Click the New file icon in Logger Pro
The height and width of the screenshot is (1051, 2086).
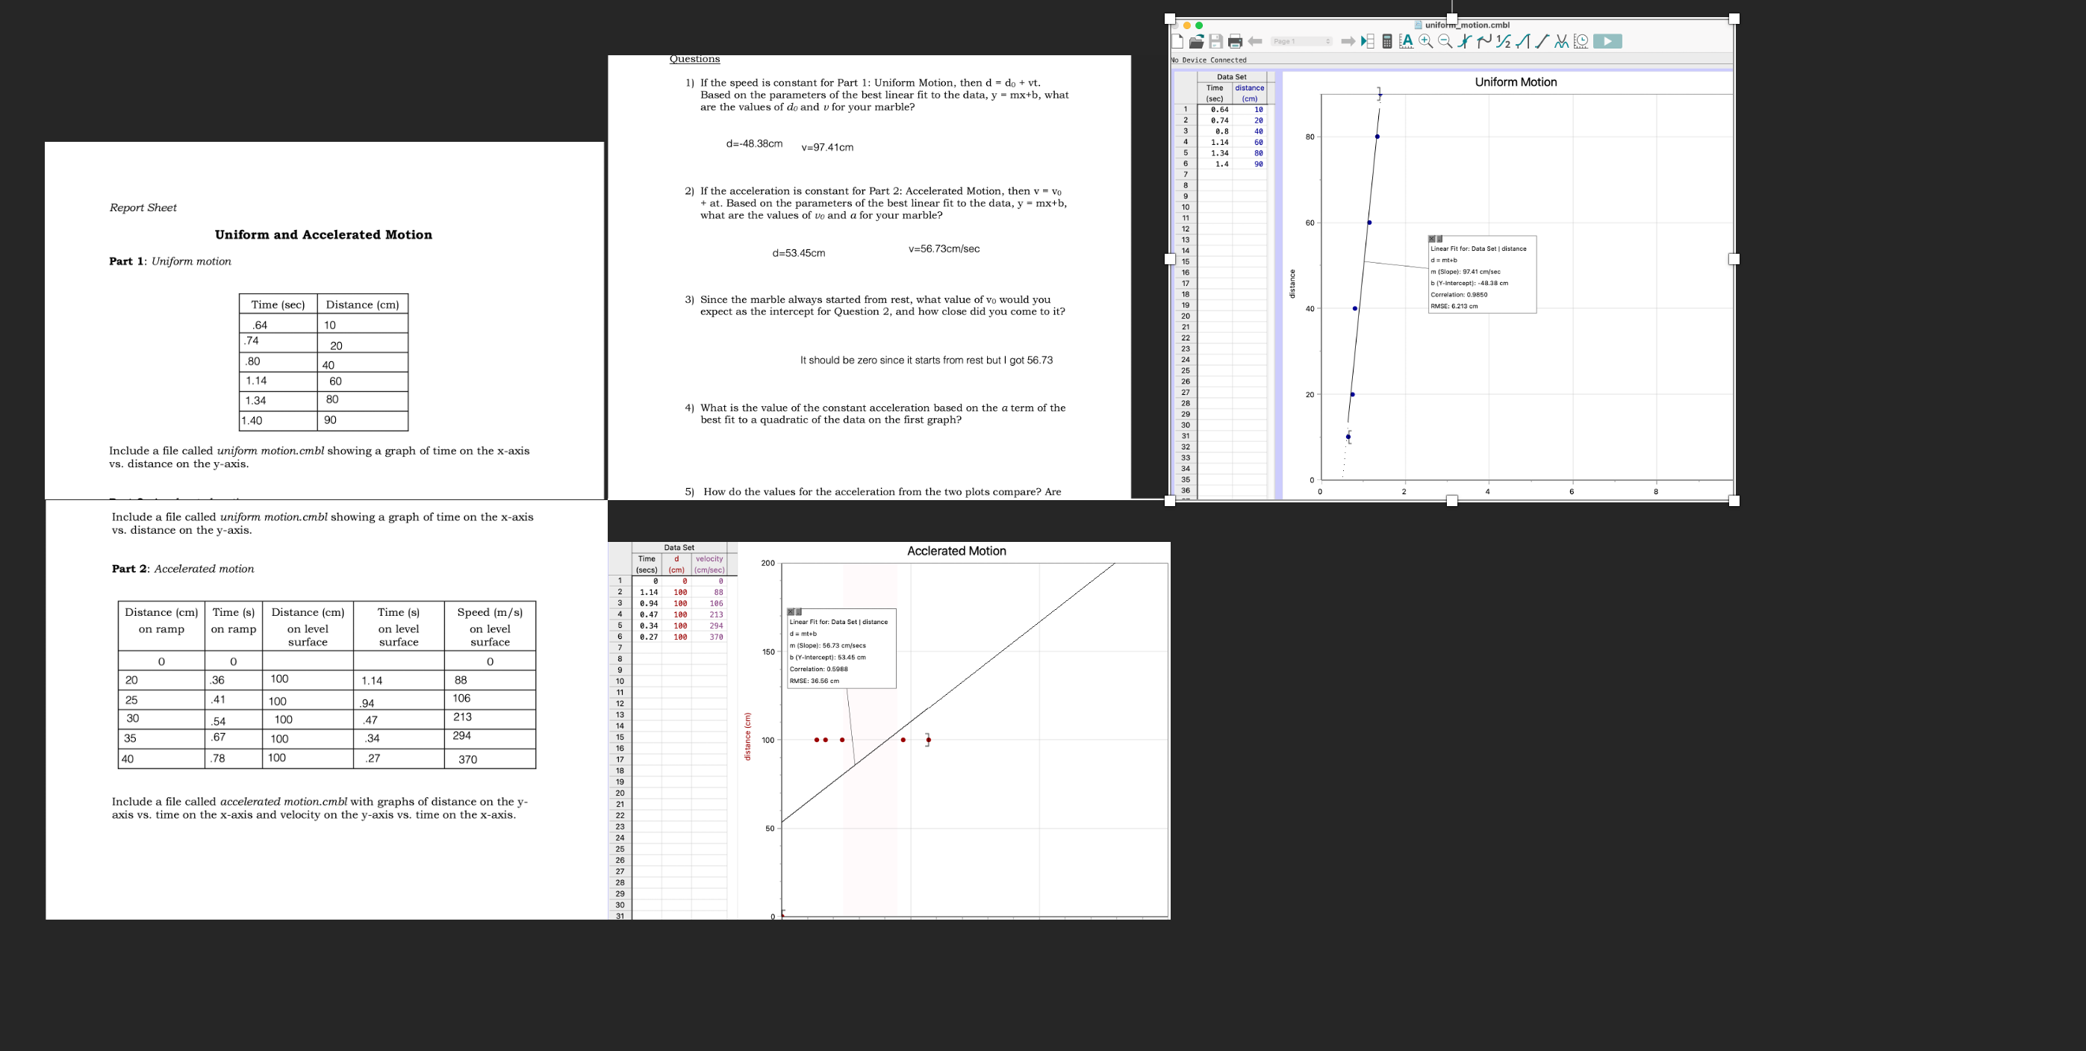1177,41
